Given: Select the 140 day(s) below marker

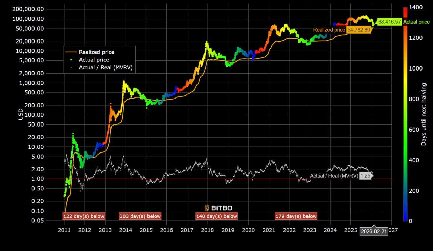Looking at the screenshot, I should 216,216.
